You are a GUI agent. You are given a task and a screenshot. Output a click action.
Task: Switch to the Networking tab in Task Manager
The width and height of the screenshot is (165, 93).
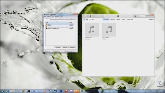[69, 19]
